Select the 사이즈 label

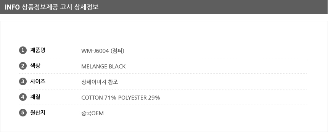(38, 81)
